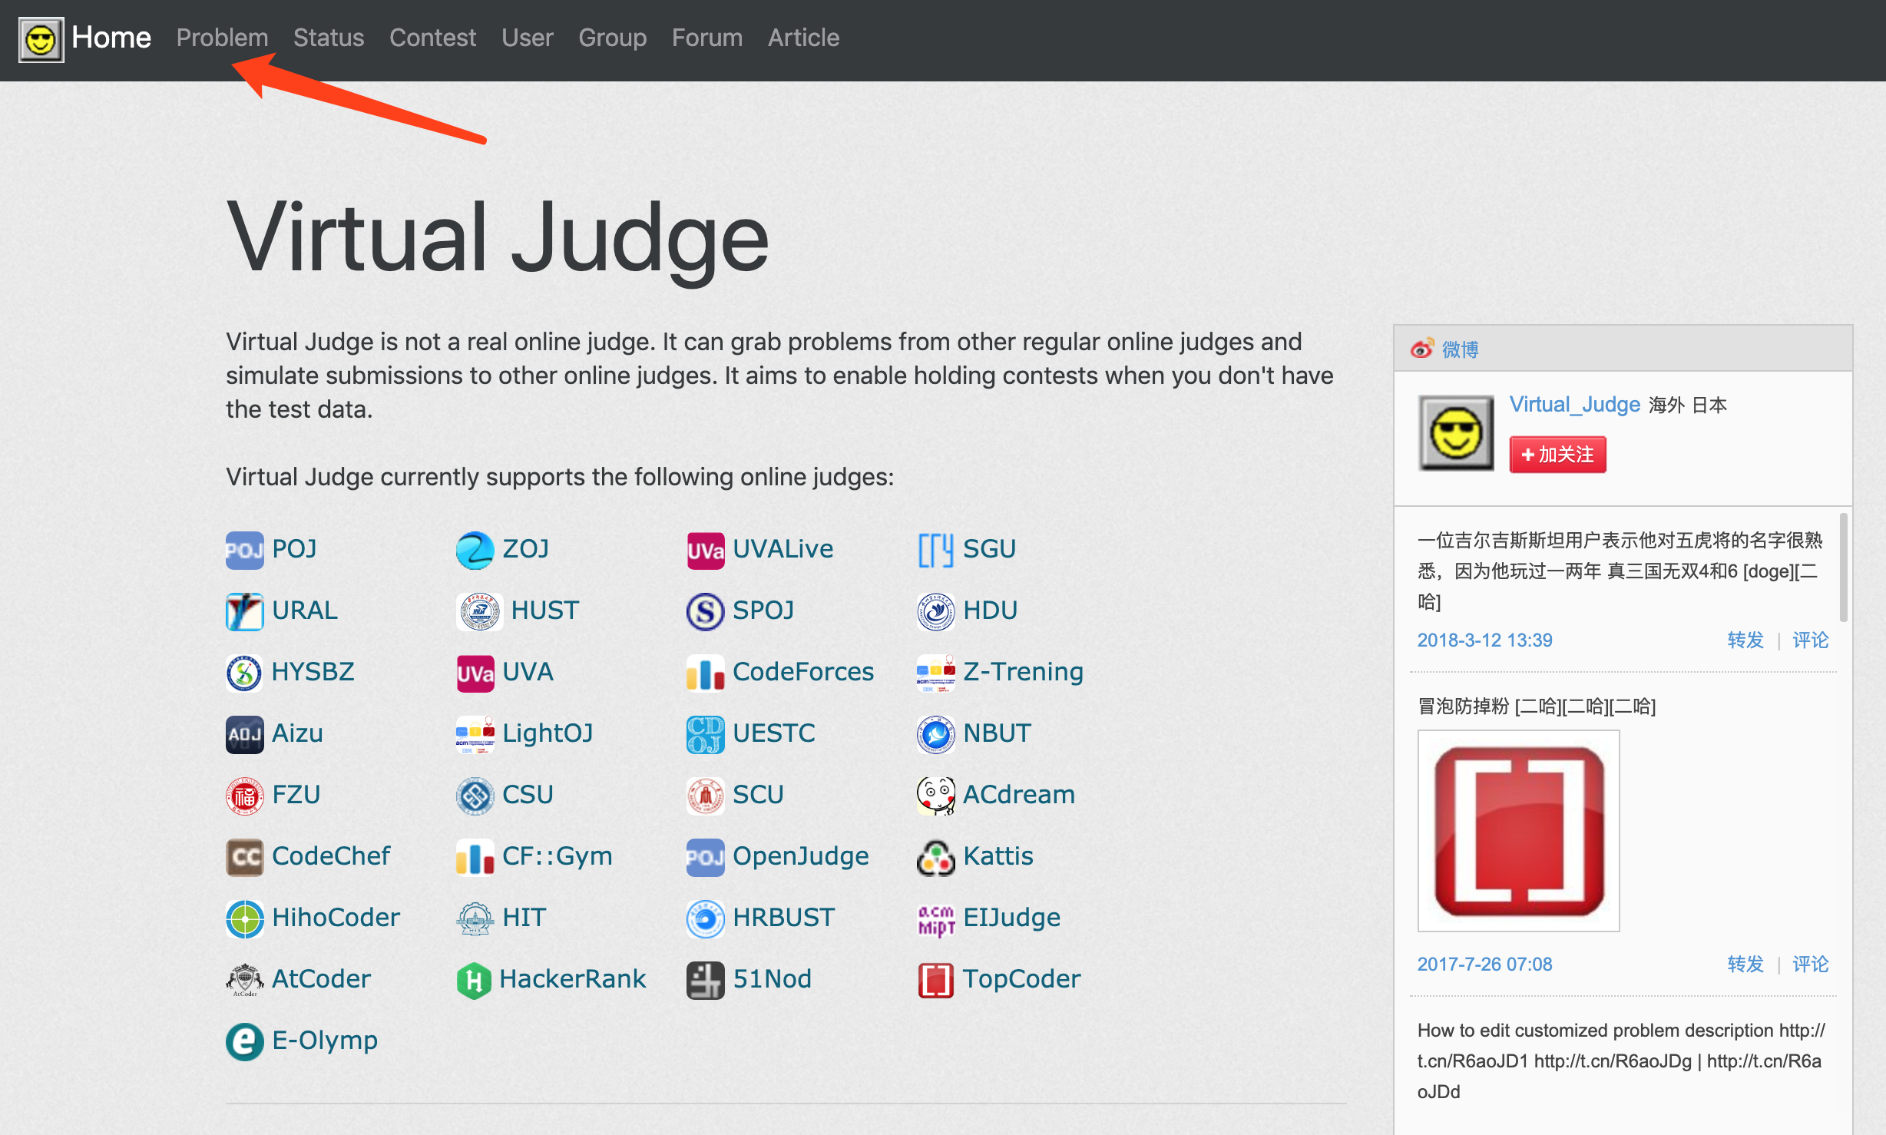The width and height of the screenshot is (1886, 1135).
Task: Click 评论 under the 2017-7-26 post
Action: [1810, 965]
